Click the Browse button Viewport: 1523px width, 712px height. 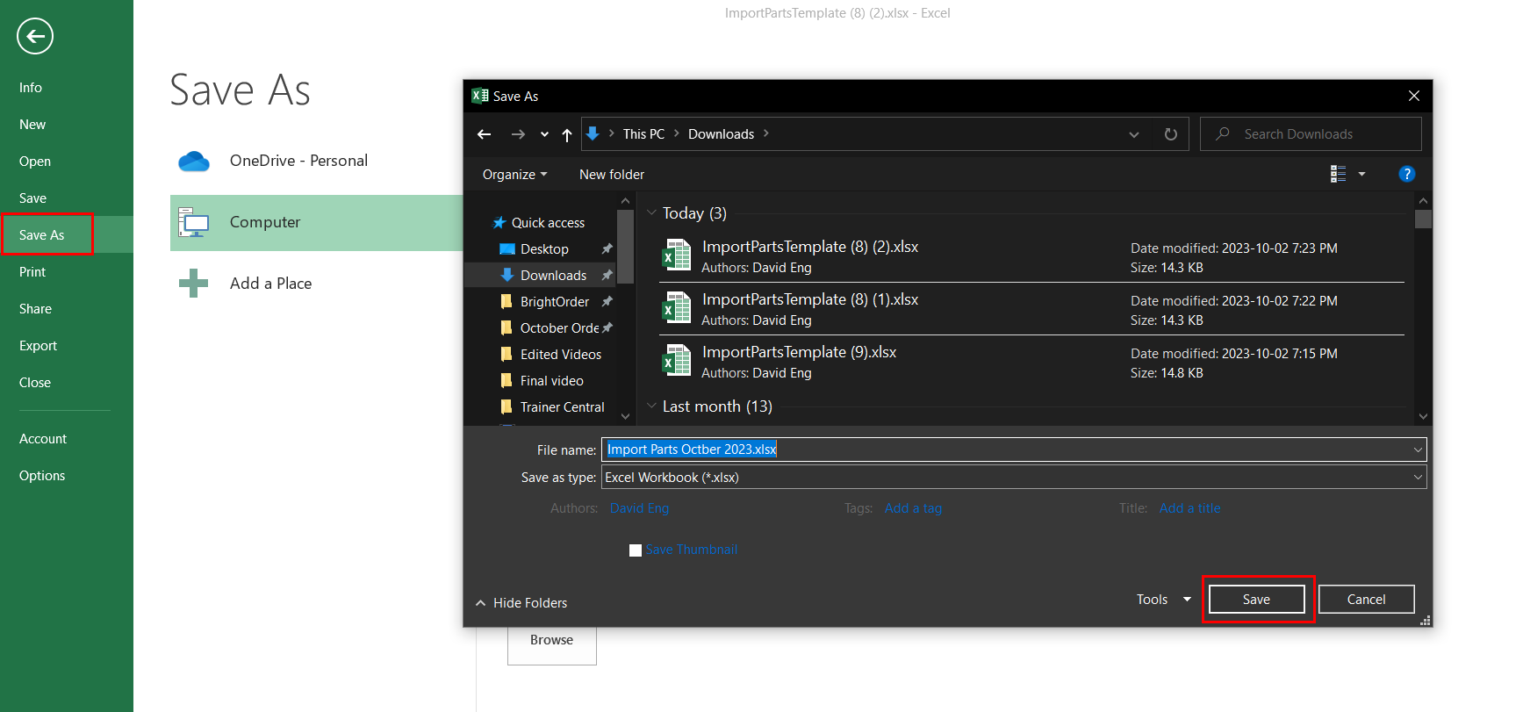click(551, 641)
